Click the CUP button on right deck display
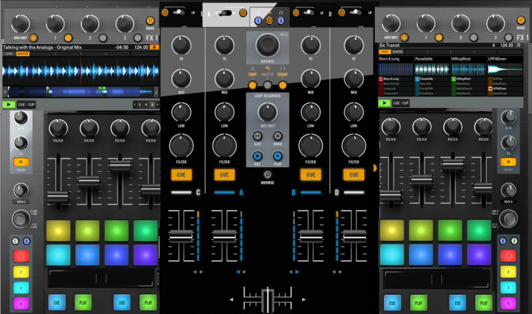The width and height of the screenshot is (532, 314). [406, 103]
